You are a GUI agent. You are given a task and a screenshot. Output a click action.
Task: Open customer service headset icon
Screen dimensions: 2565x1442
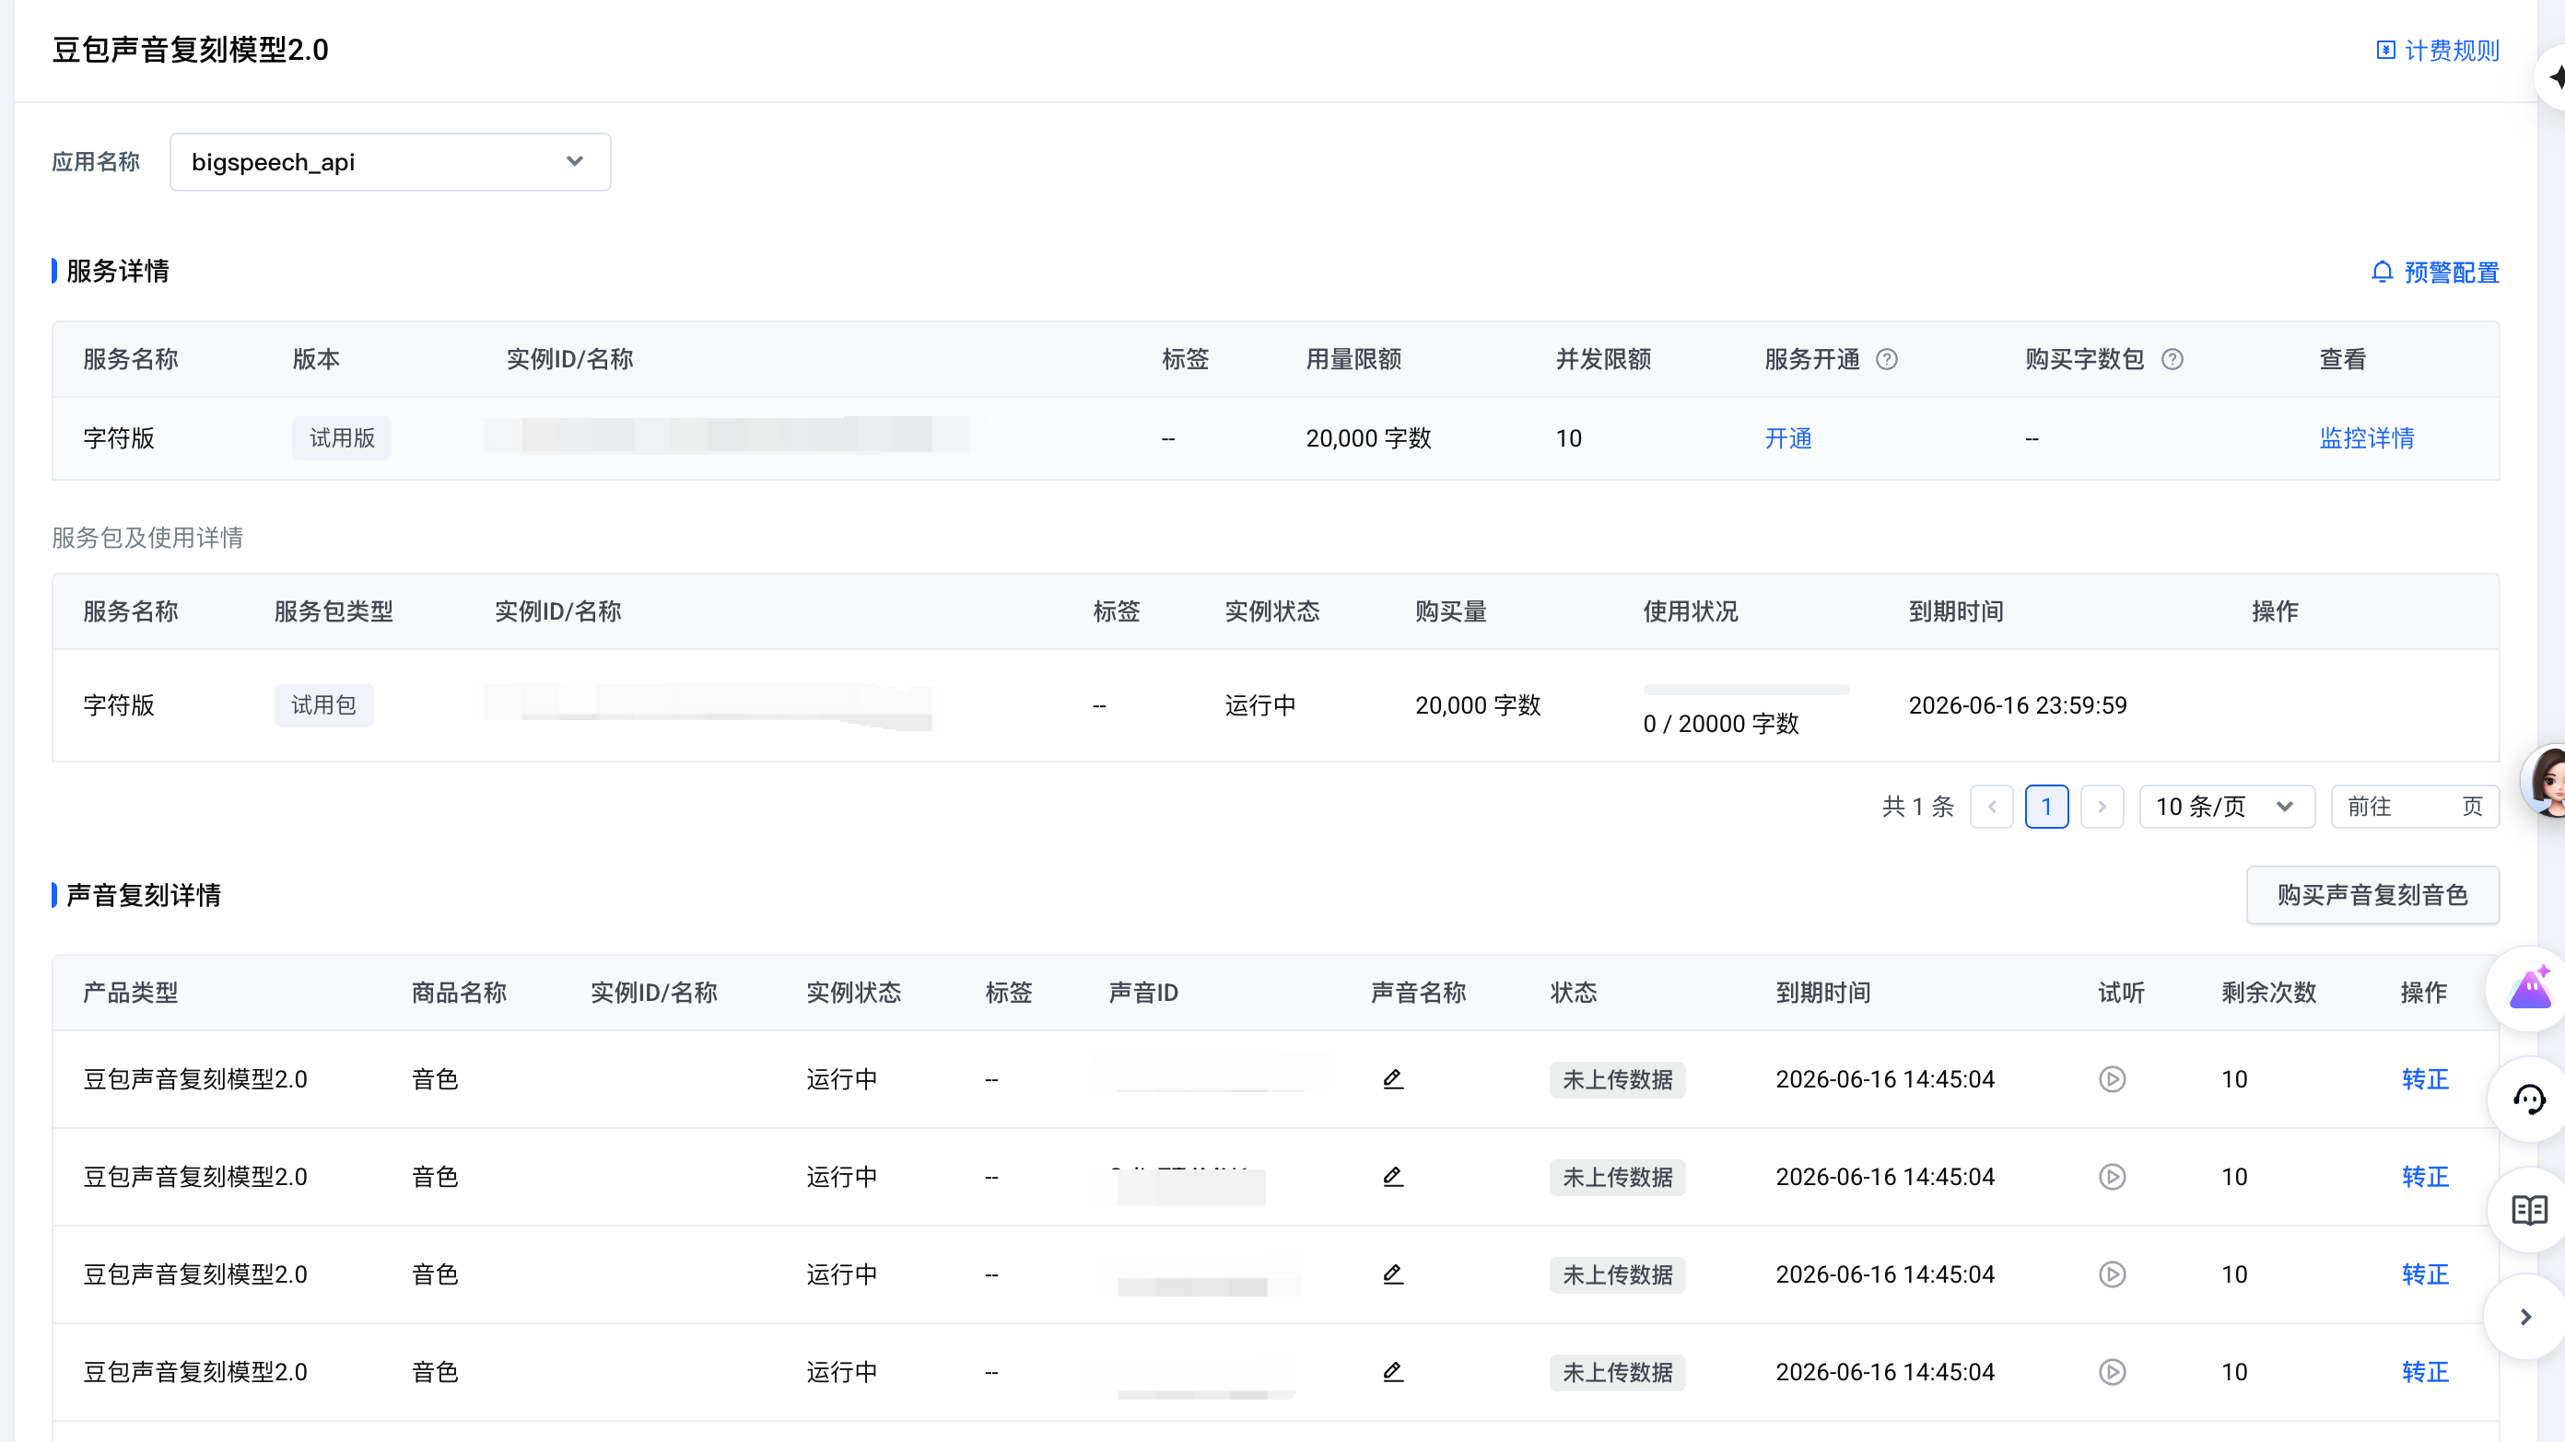[x=2528, y=1099]
